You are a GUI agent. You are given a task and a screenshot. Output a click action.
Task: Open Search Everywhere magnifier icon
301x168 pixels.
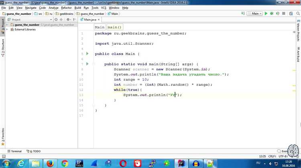pyautogui.click(x=298, y=14)
